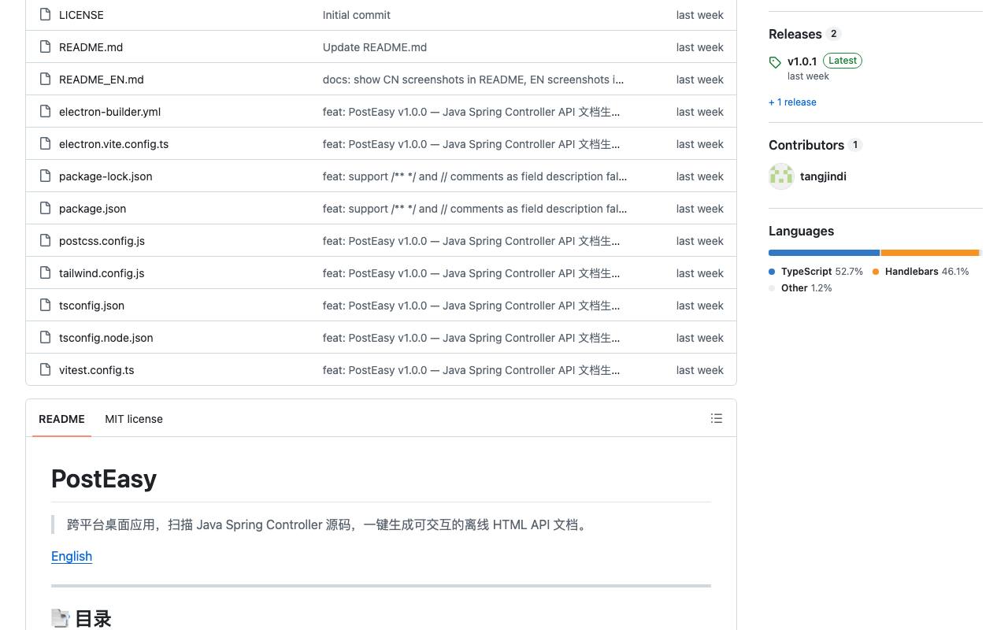Open package-lock.json file
1008x630 pixels.
pyautogui.click(x=106, y=176)
